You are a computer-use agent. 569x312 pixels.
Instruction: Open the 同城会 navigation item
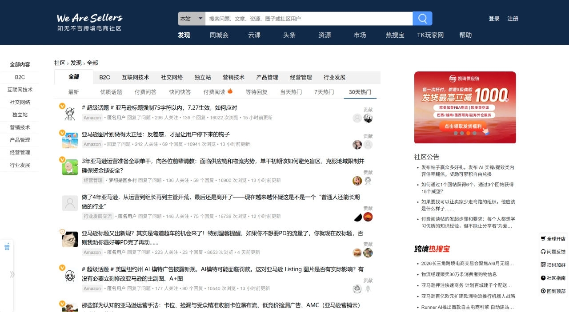(x=219, y=35)
